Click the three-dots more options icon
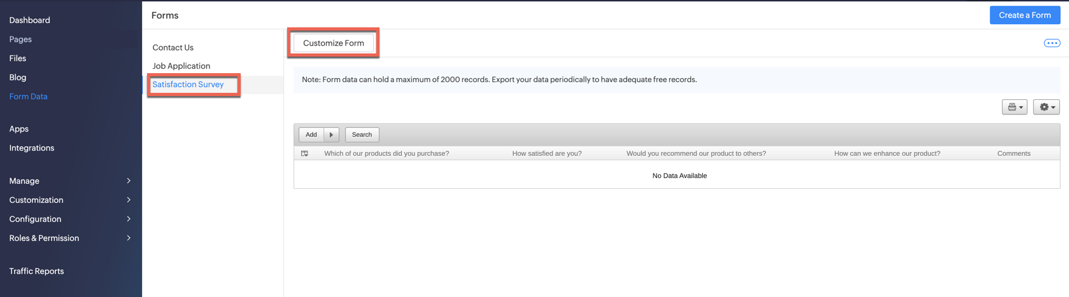Viewport: 1069px width, 297px height. (1052, 43)
